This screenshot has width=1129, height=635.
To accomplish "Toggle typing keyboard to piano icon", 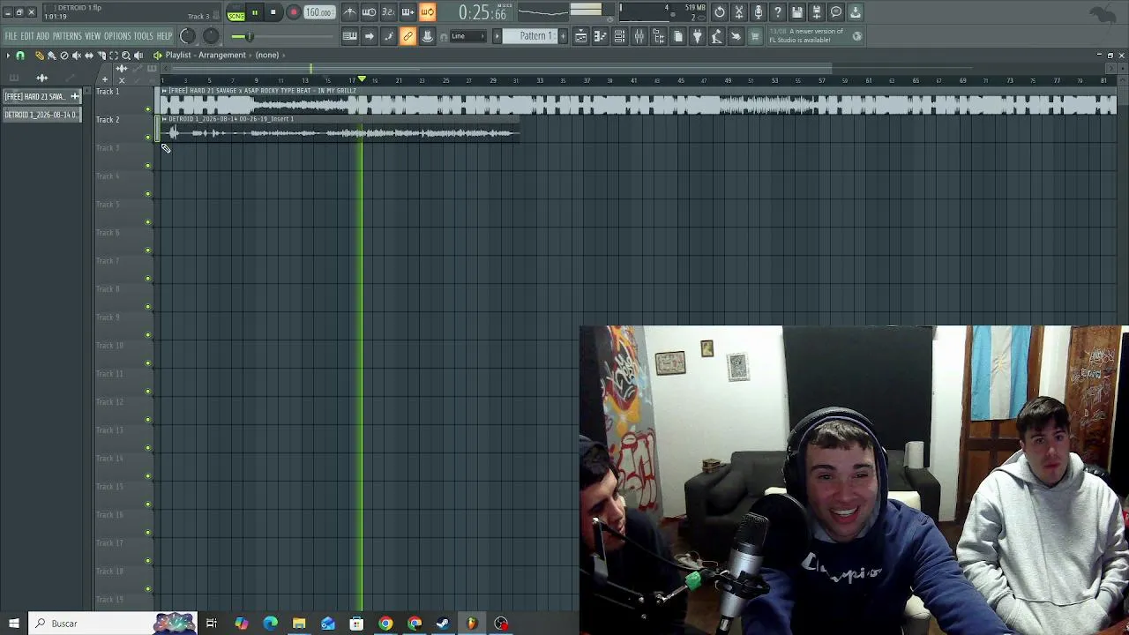I will [350, 36].
